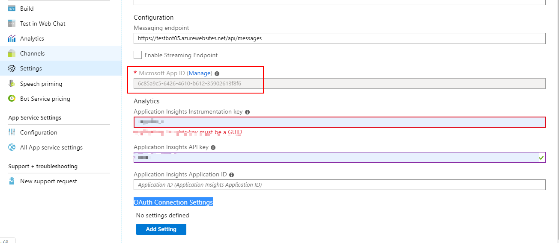
Task: Click the Speech priming microphone icon
Action: pyautogui.click(x=12, y=84)
